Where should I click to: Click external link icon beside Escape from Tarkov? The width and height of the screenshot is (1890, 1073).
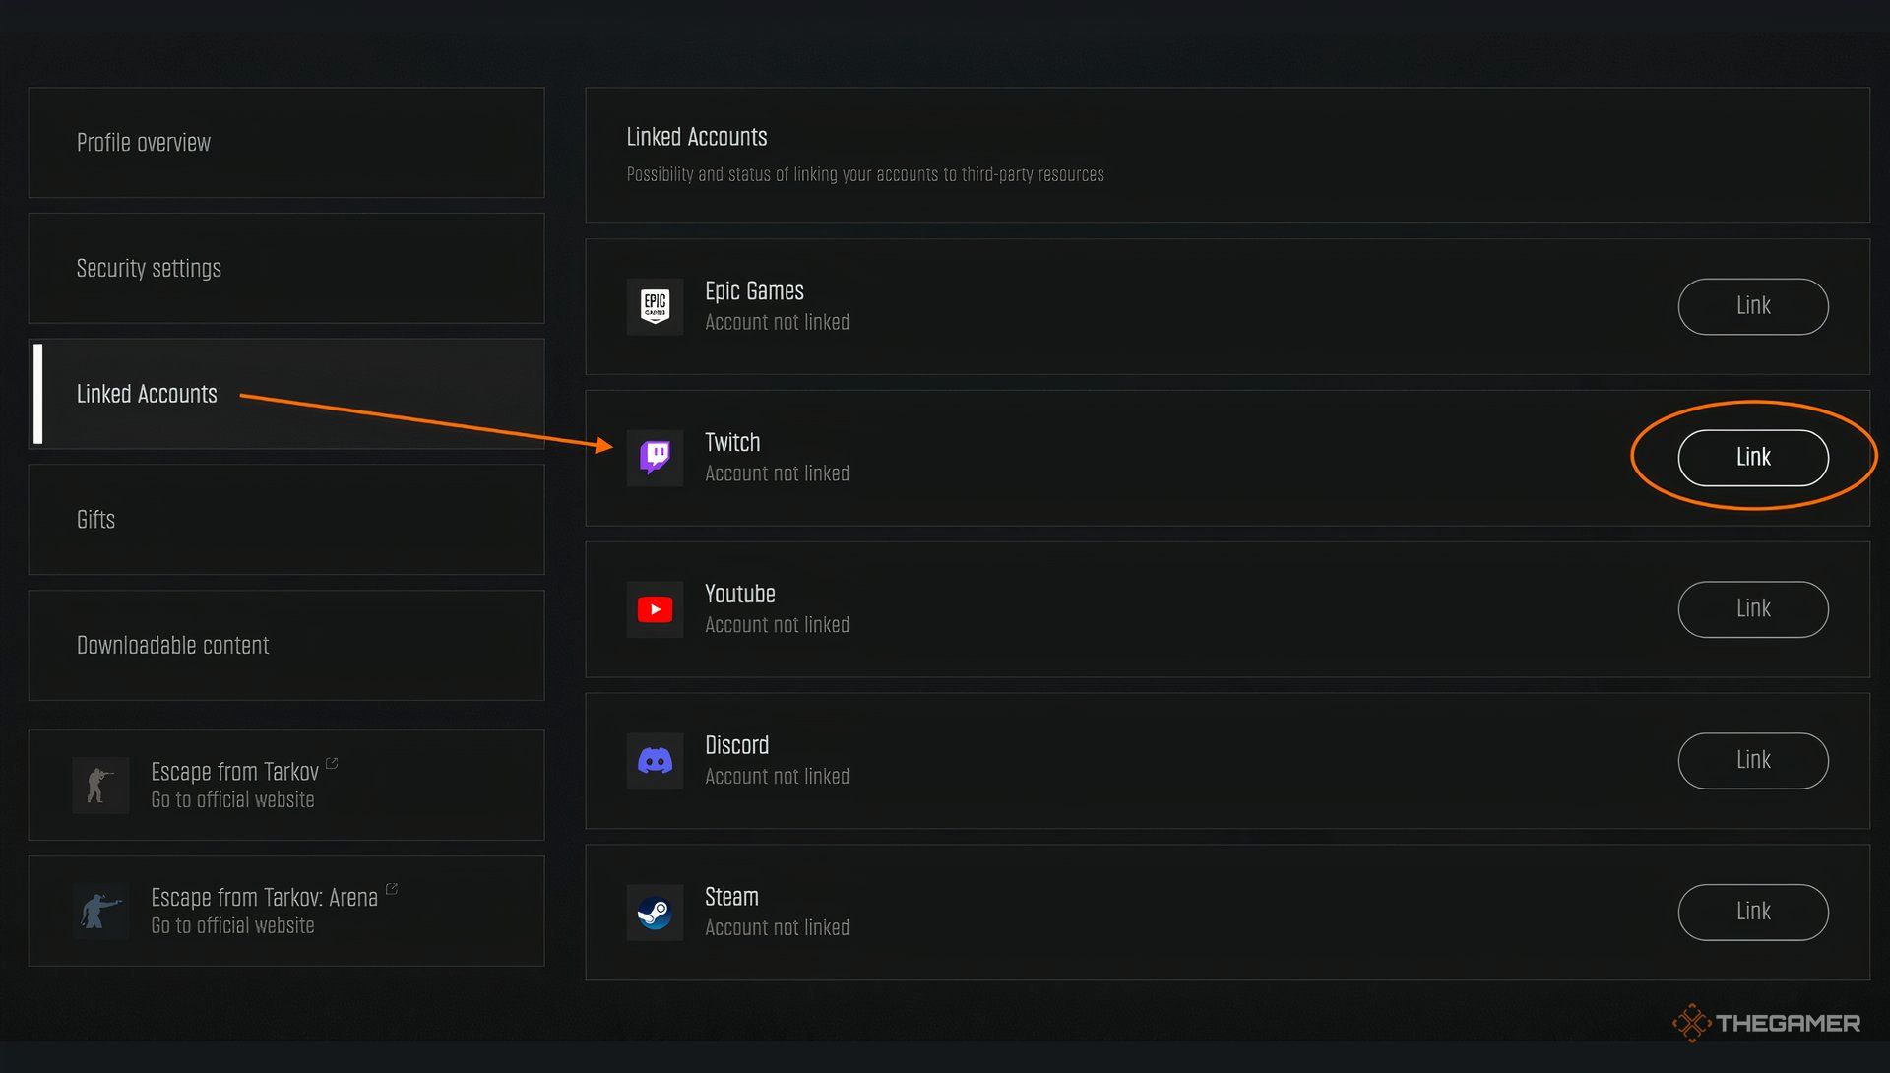pos(332,763)
